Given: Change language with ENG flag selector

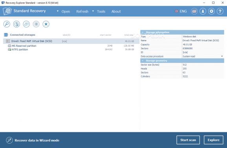Looking at the screenshot, I should pyautogui.click(x=181, y=11).
